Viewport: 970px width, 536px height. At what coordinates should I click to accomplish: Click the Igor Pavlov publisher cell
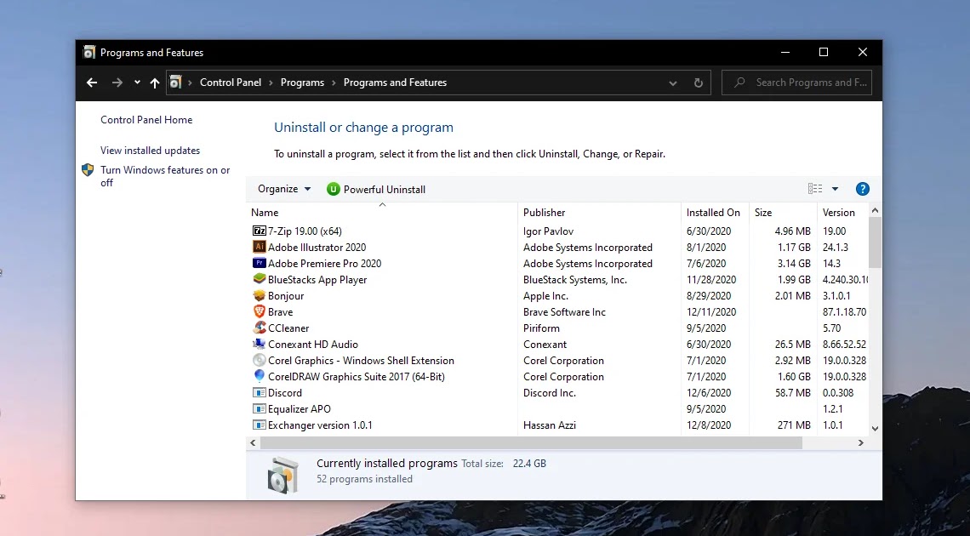point(548,231)
